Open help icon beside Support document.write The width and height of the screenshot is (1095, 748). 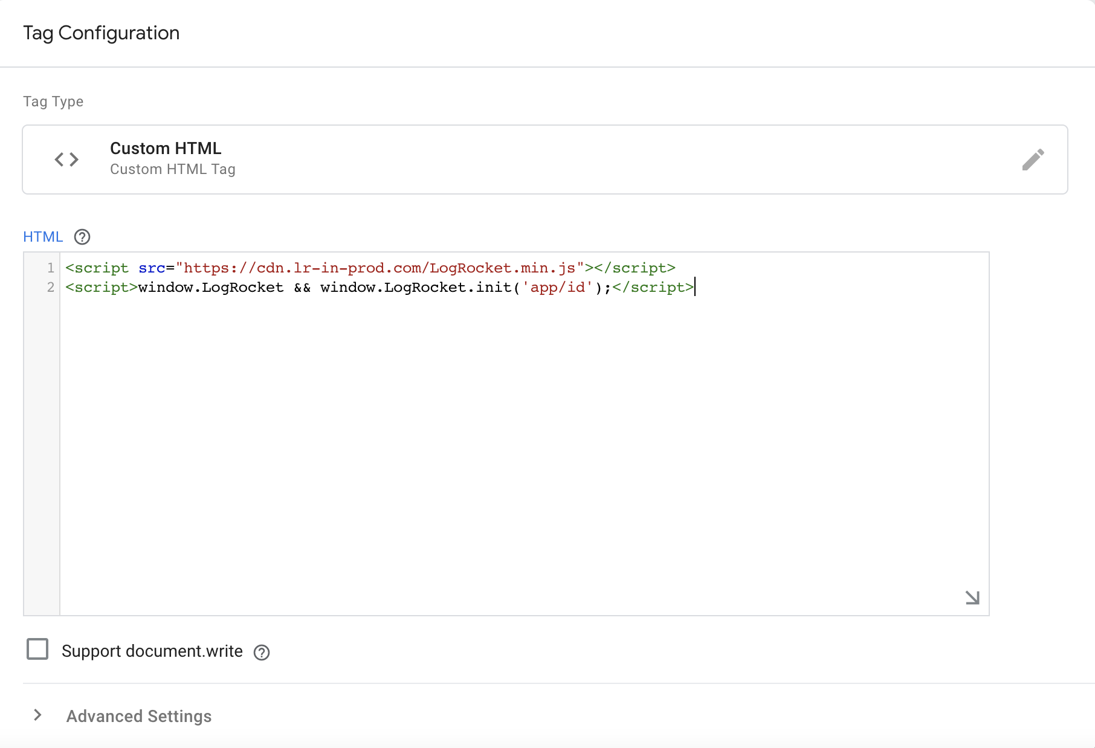(262, 653)
